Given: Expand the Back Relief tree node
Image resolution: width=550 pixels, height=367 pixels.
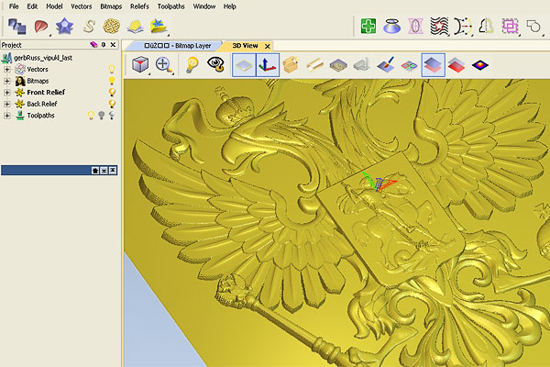Looking at the screenshot, I should tap(6, 104).
